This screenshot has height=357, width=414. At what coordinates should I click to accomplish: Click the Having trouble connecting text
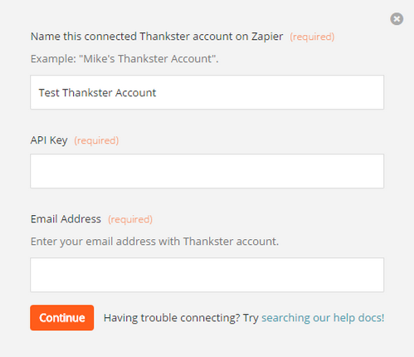coord(181,318)
